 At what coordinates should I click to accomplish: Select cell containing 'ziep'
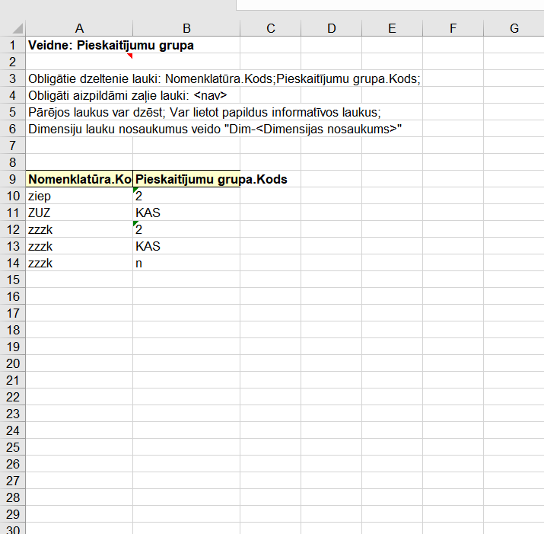79,196
